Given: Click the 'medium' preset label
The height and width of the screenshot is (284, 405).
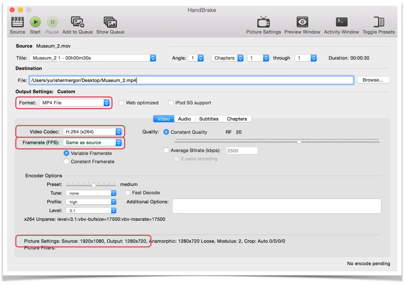Looking at the screenshot, I should pyautogui.click(x=129, y=184).
